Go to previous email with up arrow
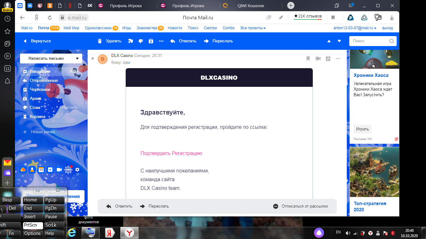 tap(329, 41)
